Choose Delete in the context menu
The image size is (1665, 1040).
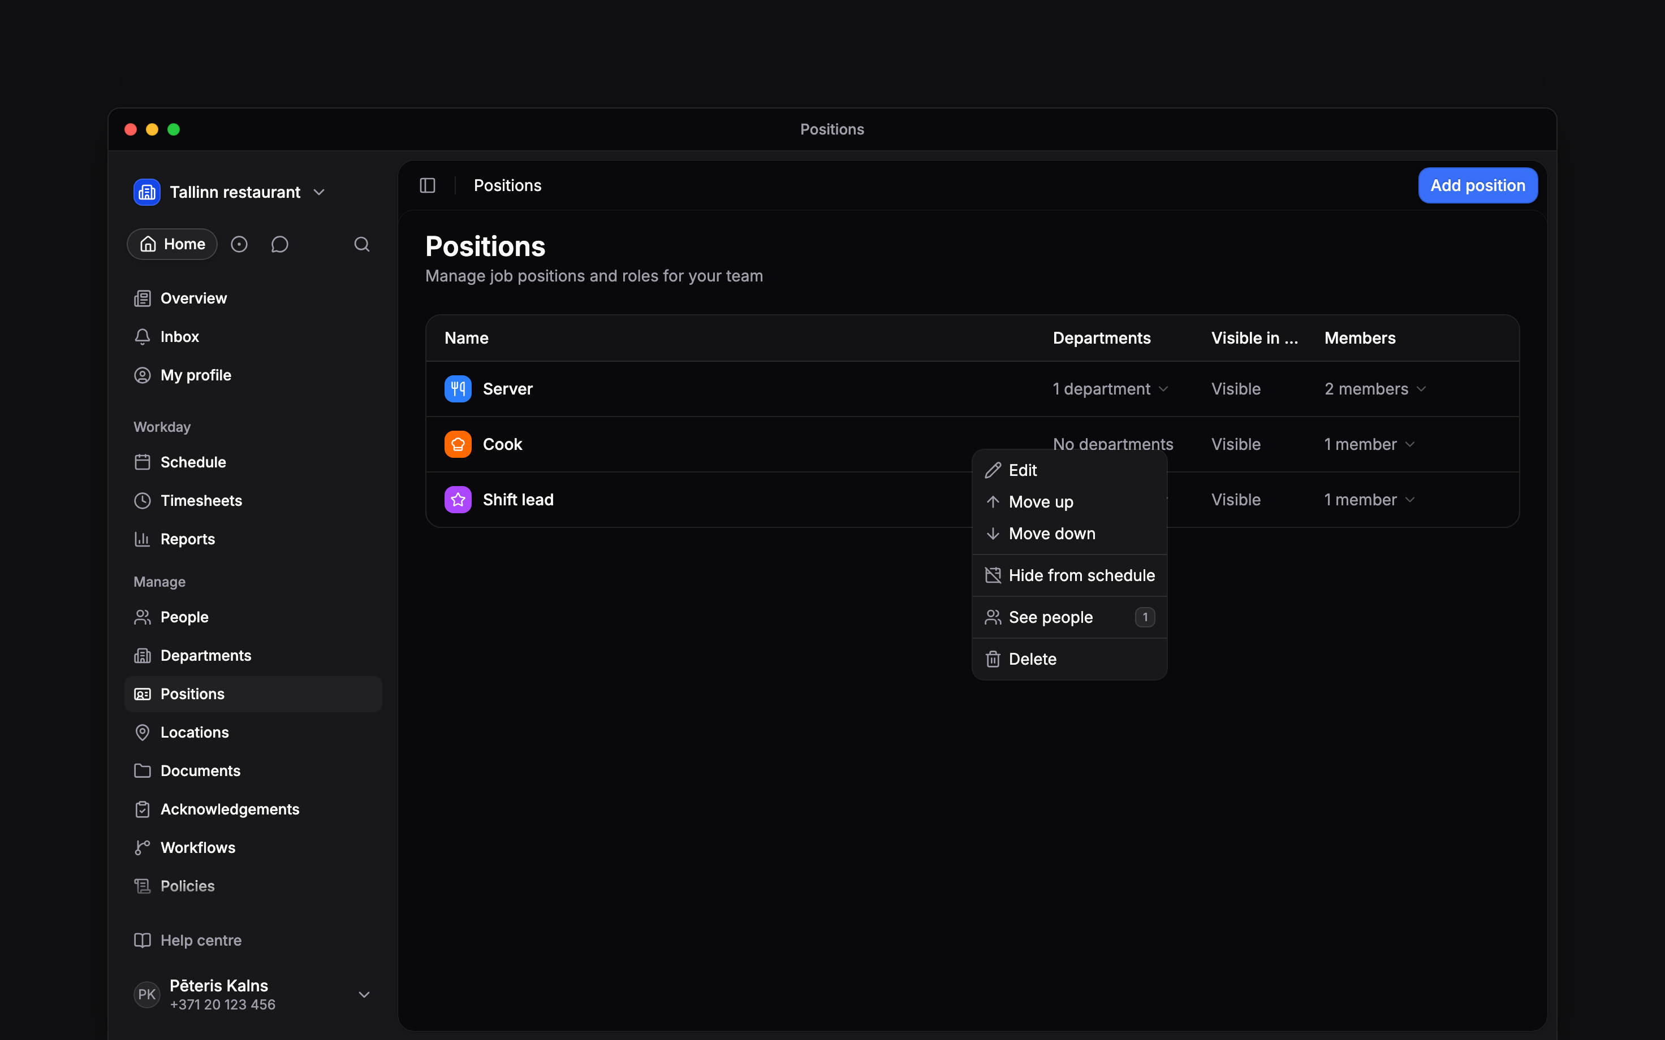pos(1069,659)
